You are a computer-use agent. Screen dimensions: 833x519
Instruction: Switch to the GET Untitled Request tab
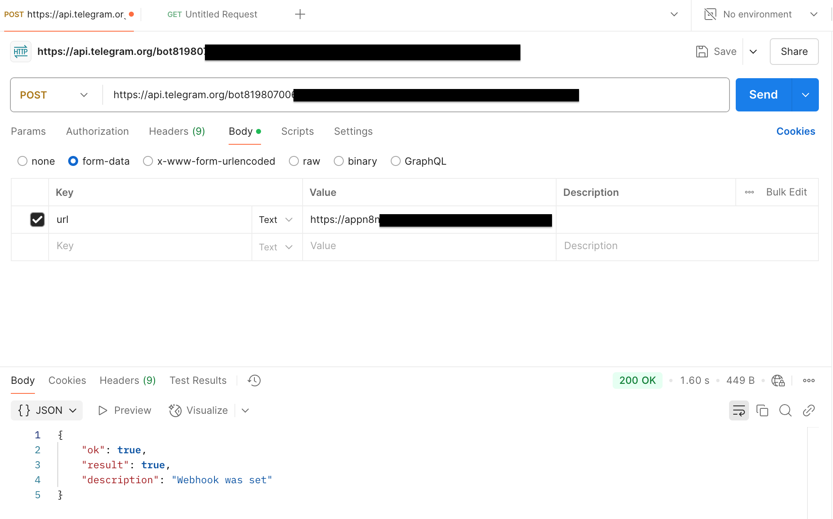point(212,15)
